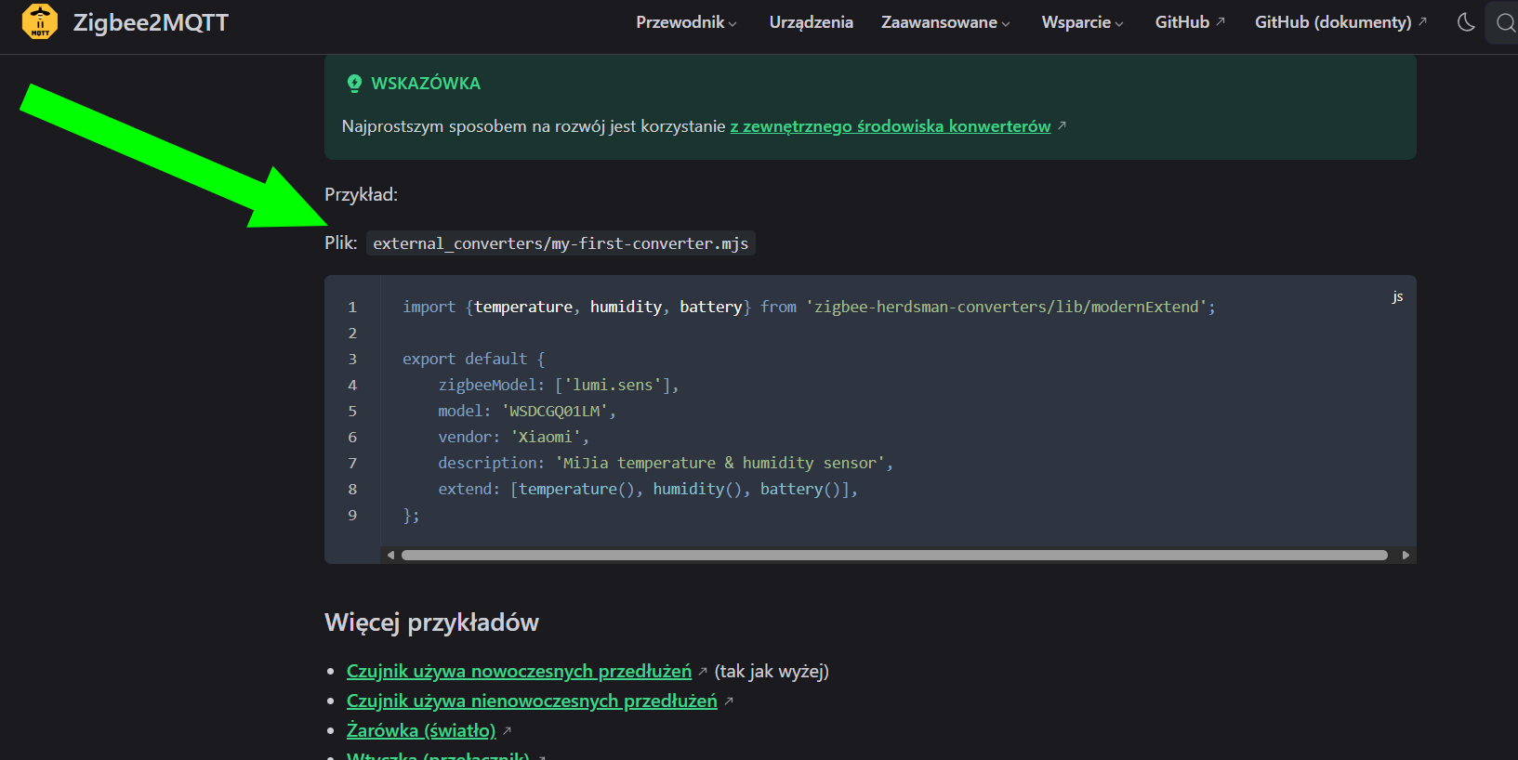Image resolution: width=1518 pixels, height=760 pixels.
Task: Open the GitHub (dokumenty) link
Action: pyautogui.click(x=1340, y=22)
